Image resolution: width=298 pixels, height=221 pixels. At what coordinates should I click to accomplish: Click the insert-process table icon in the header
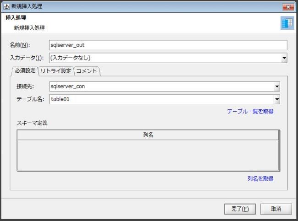tap(287, 23)
